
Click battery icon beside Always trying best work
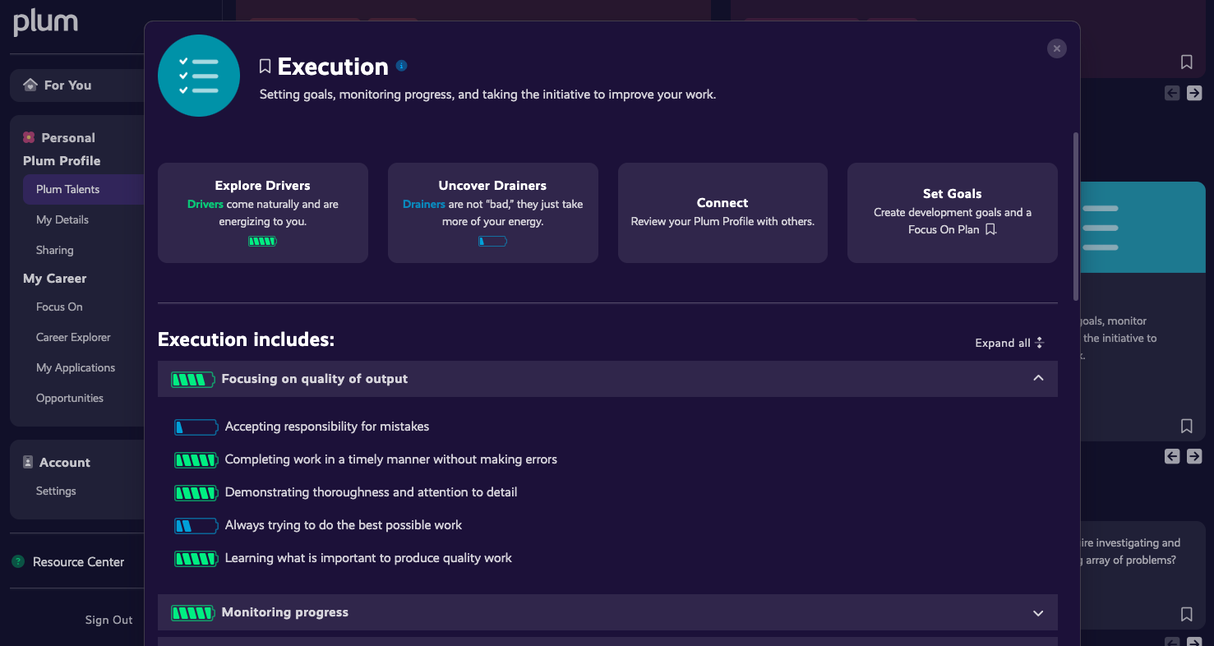pyautogui.click(x=196, y=526)
